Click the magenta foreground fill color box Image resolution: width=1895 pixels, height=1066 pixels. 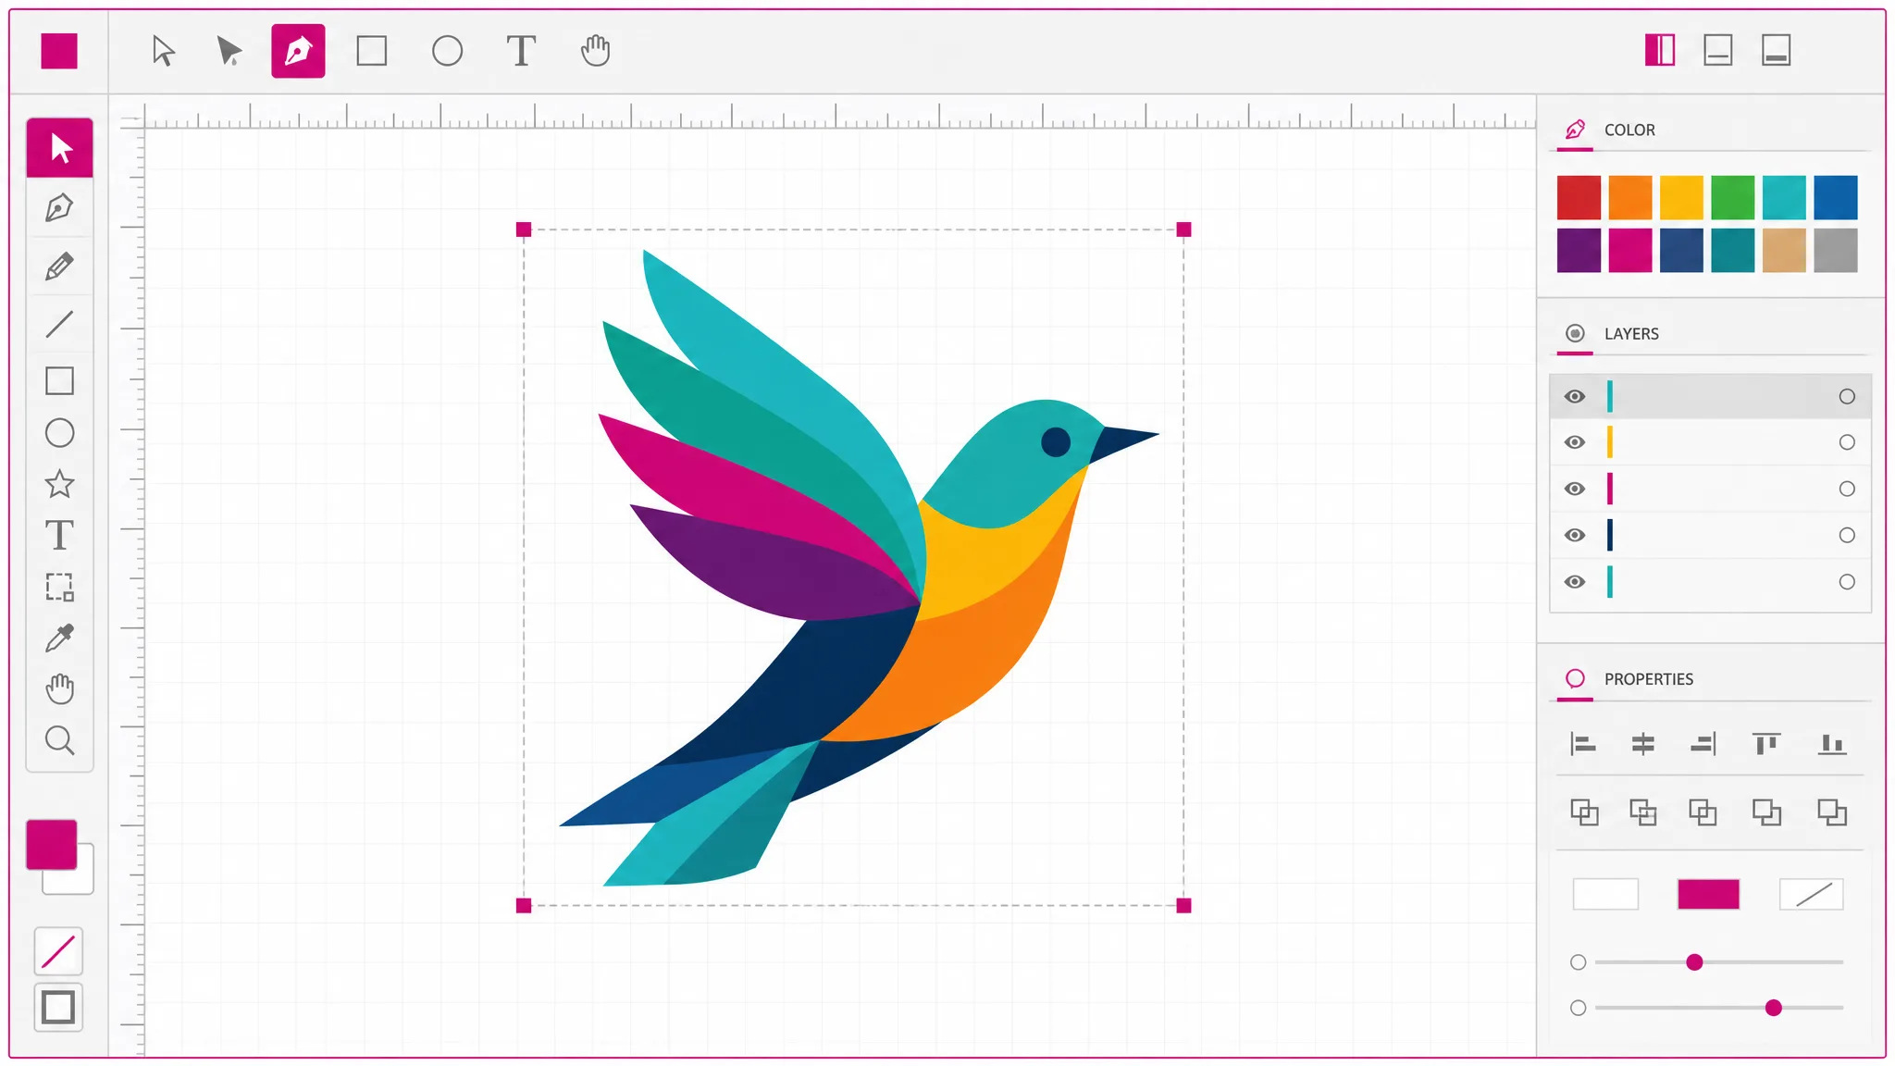click(51, 844)
